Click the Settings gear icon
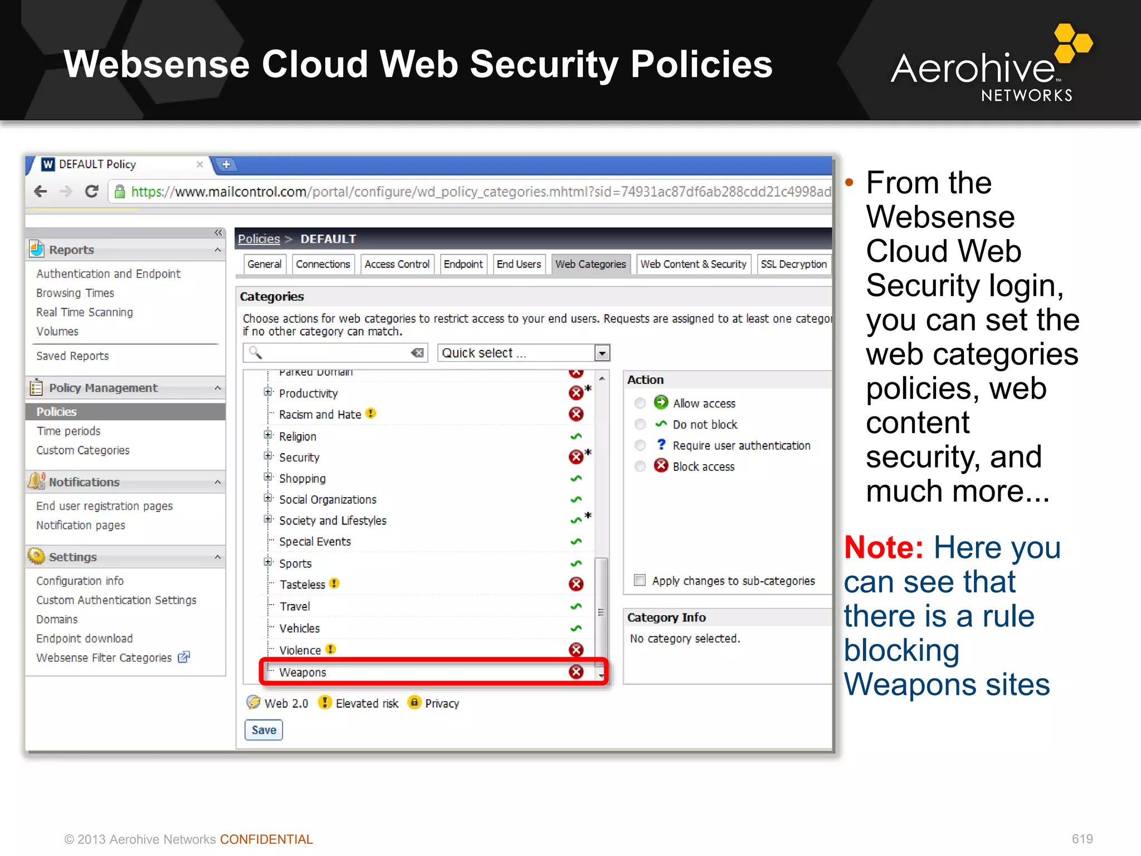1141x856 pixels. point(37,556)
